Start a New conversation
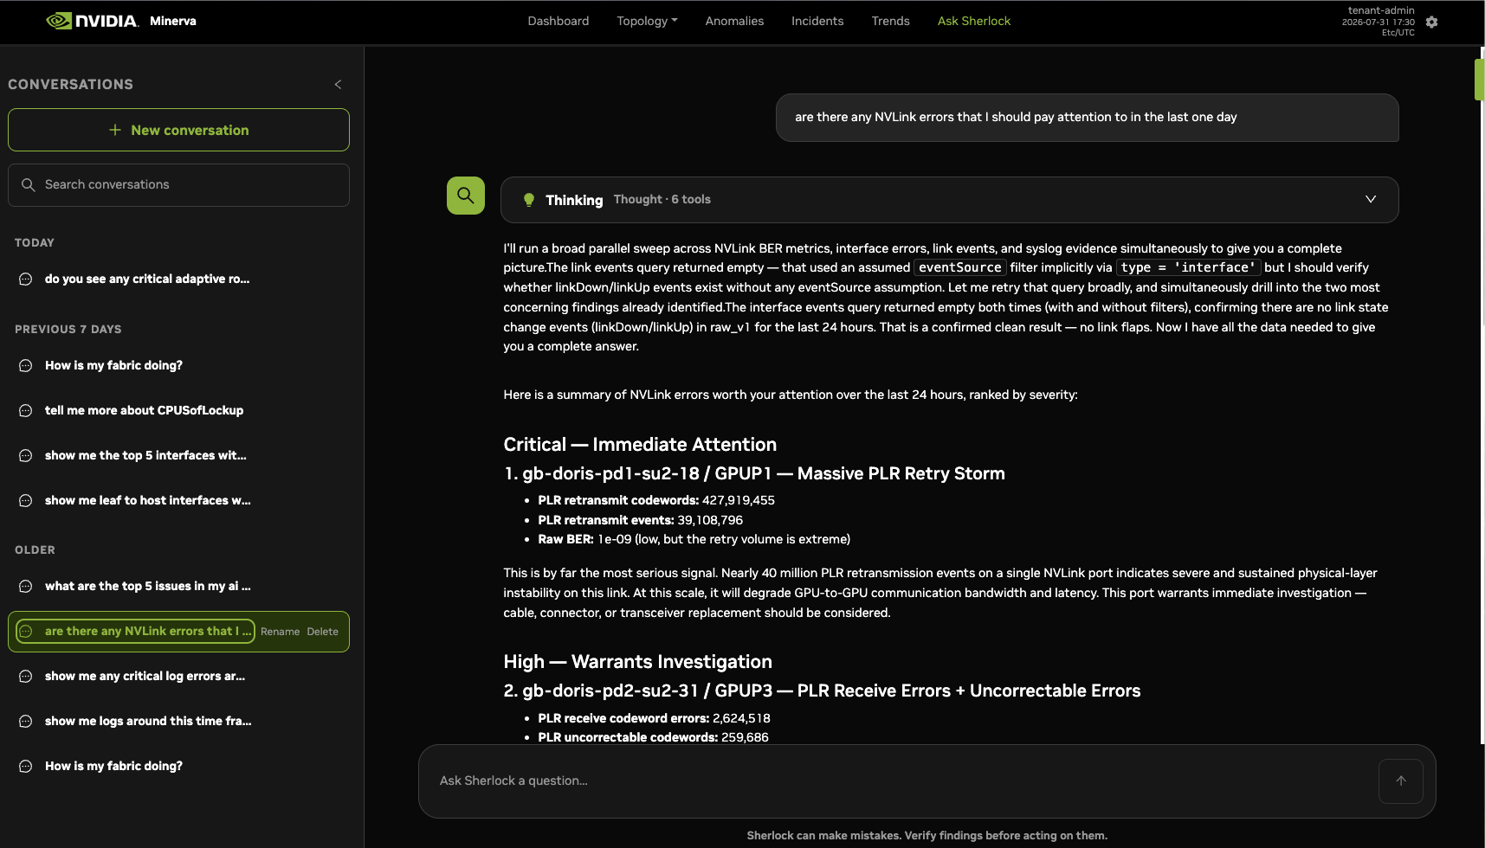The height and width of the screenshot is (848, 1485). [x=178, y=130]
